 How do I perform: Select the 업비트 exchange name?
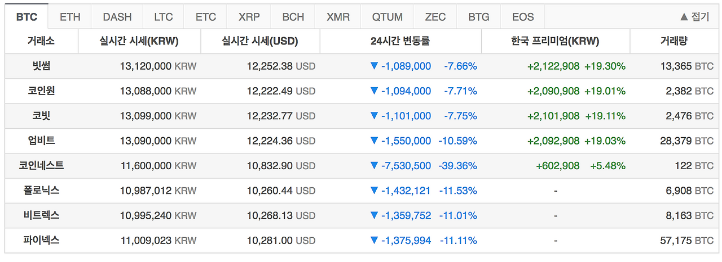click(x=42, y=141)
